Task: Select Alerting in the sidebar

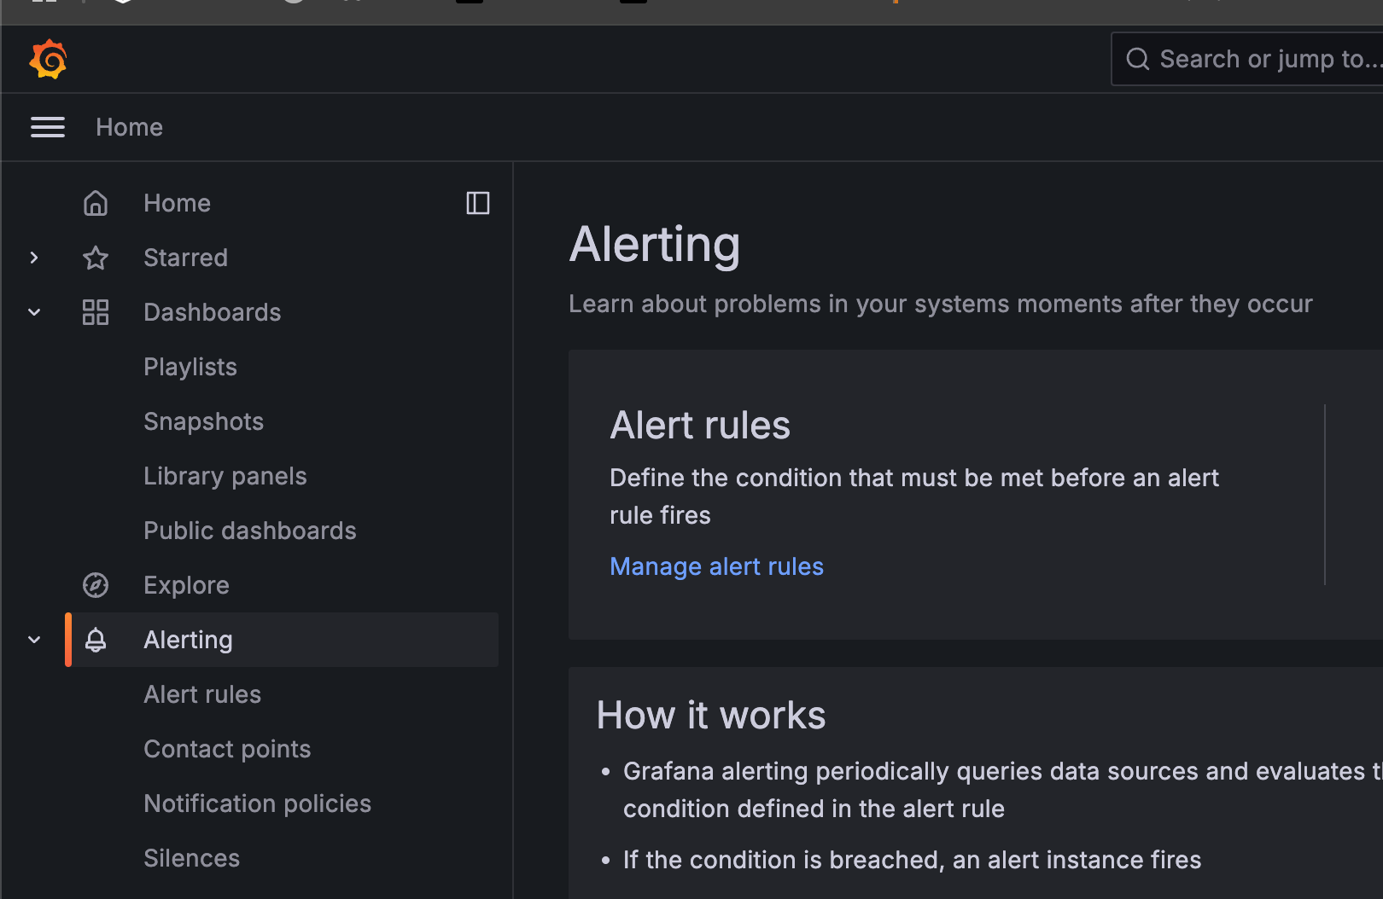Action: (282, 640)
